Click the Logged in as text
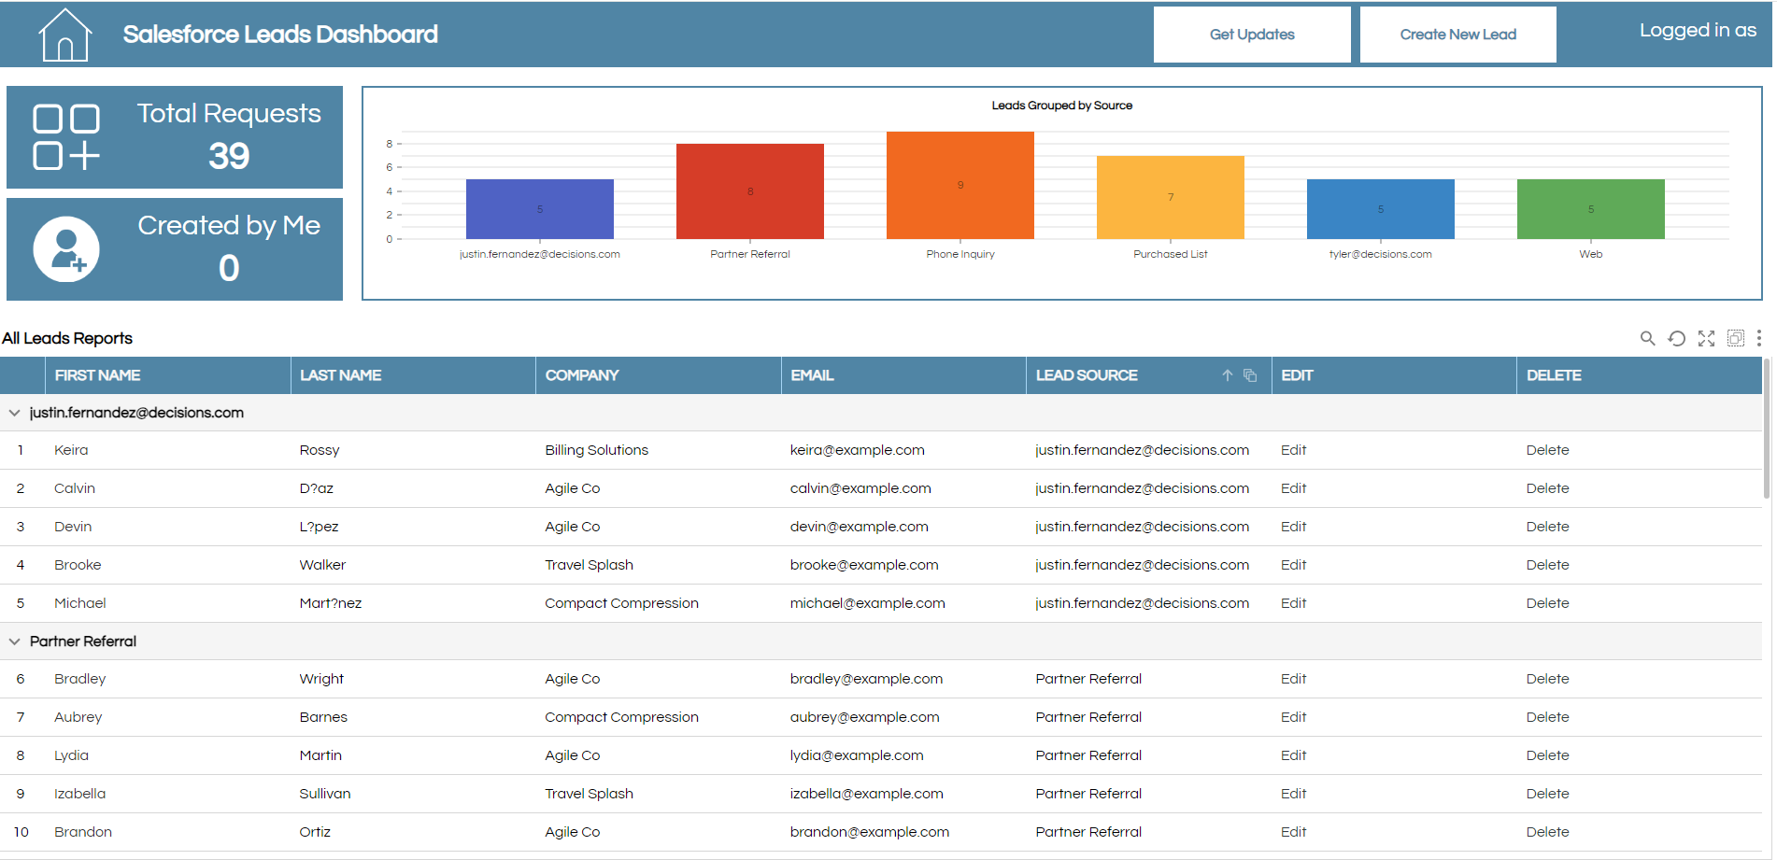The height and width of the screenshot is (860, 1777). point(1698,31)
